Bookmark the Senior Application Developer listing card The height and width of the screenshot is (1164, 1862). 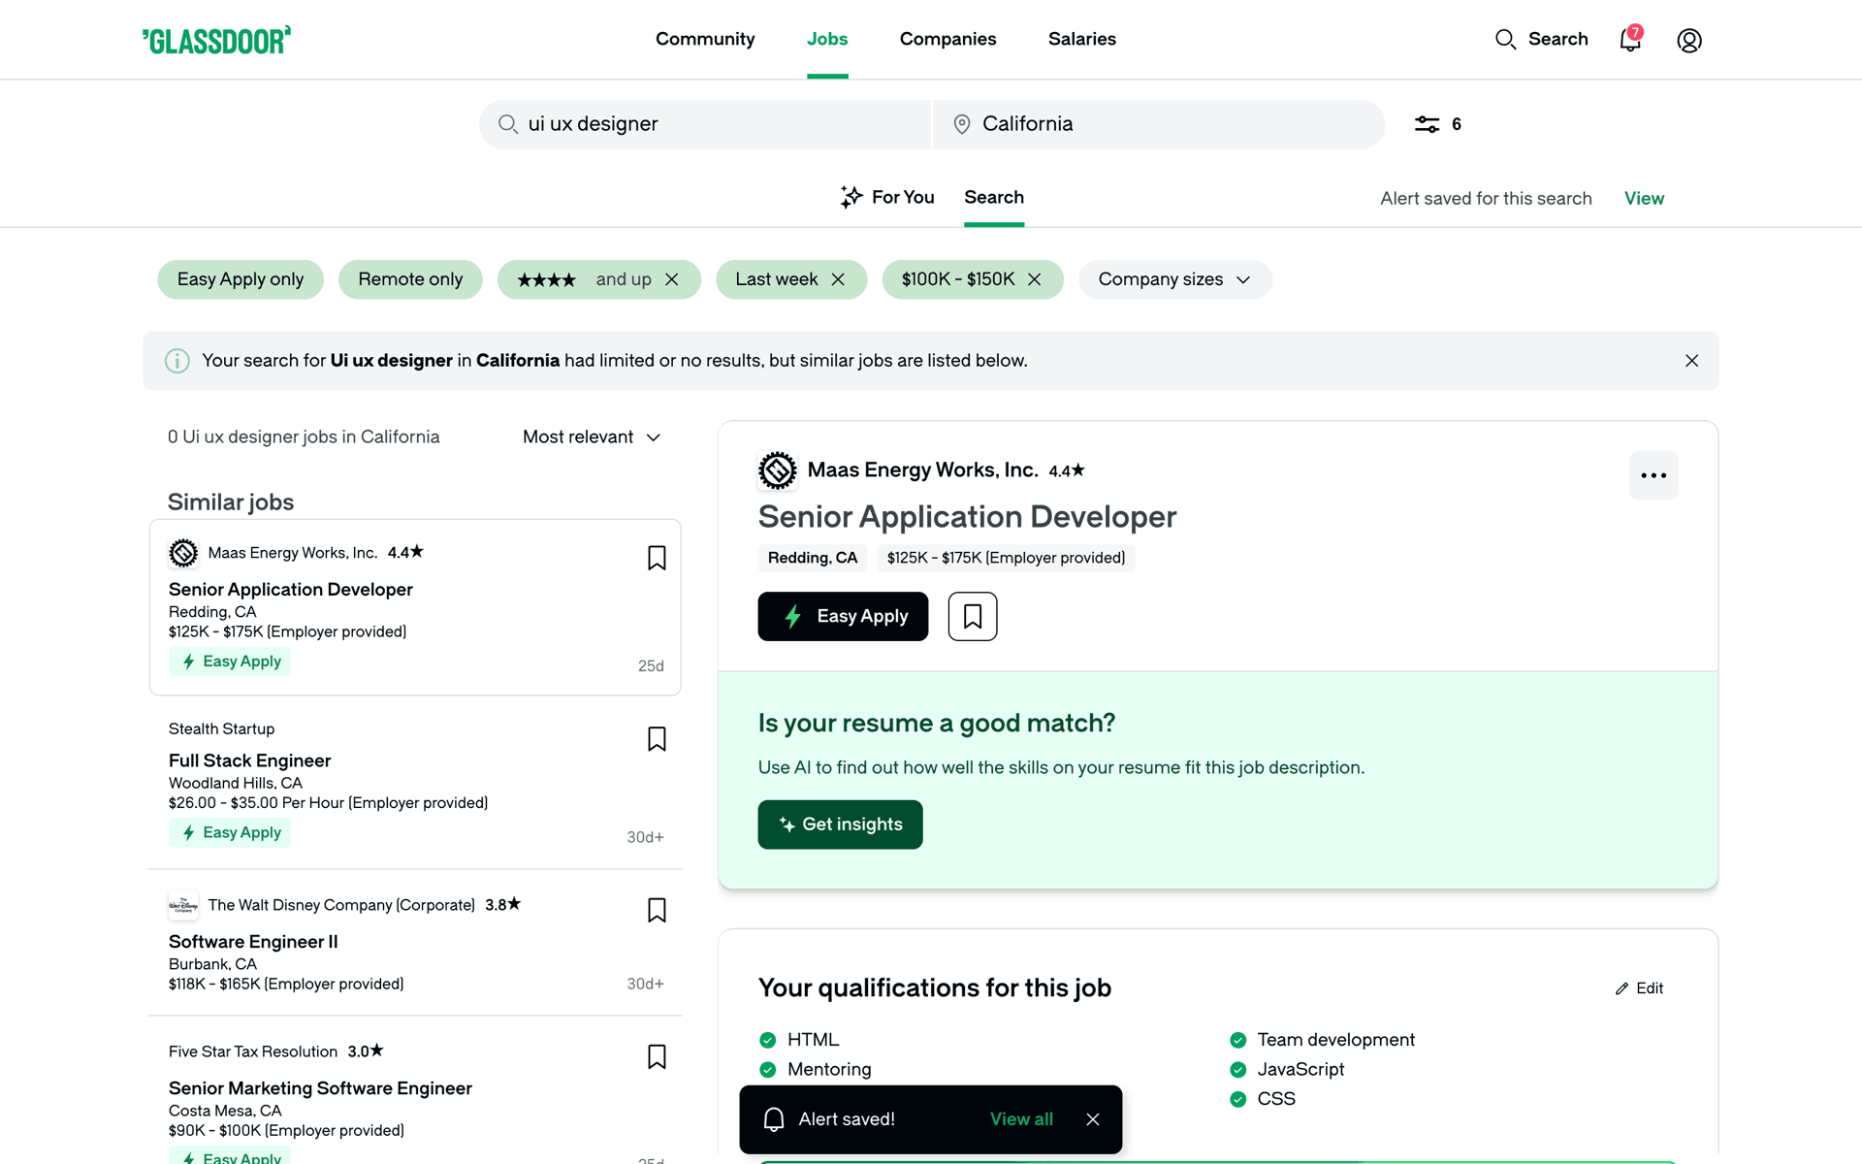click(657, 558)
